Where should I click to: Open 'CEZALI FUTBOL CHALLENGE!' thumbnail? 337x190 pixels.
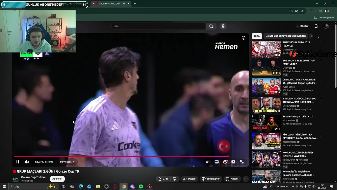pyautogui.click(x=266, y=86)
